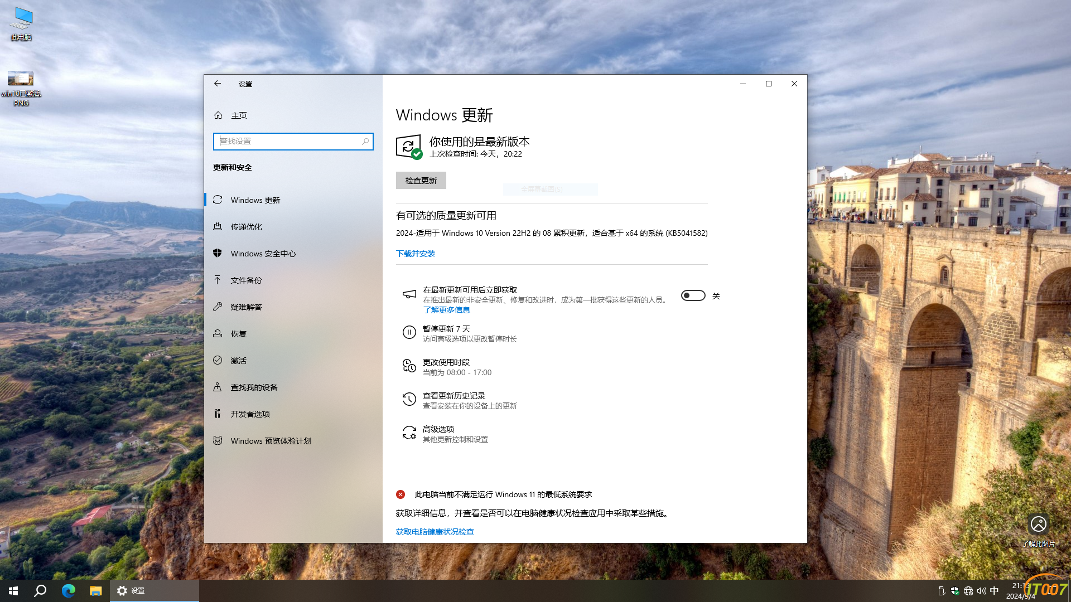The width and height of the screenshot is (1071, 602).
Task: Select Windows 安全中心 label in sidebar
Action: [263, 254]
